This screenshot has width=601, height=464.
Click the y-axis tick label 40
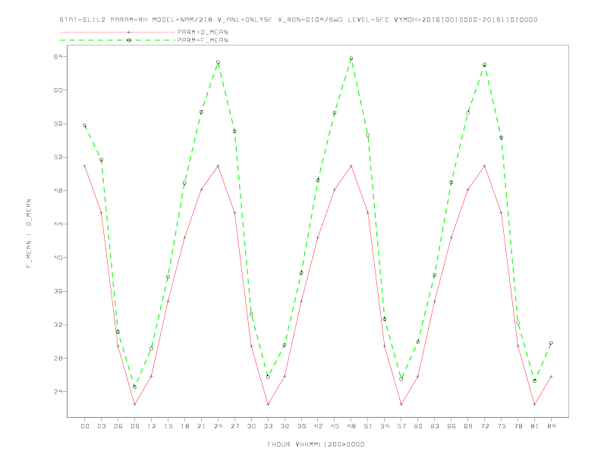(58, 258)
